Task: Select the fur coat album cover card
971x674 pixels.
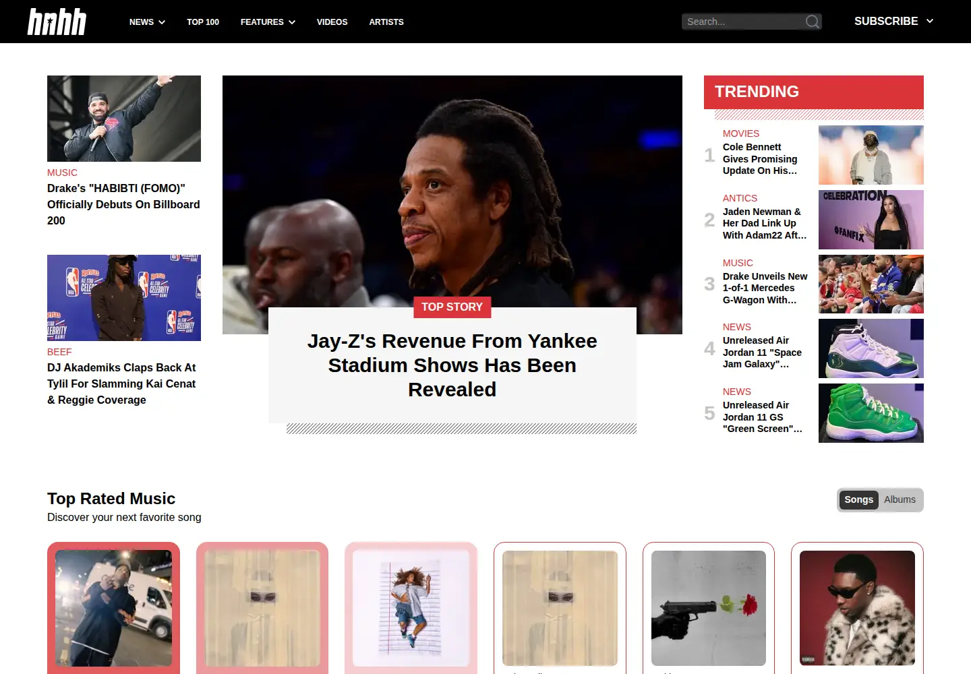Action: pos(857,608)
